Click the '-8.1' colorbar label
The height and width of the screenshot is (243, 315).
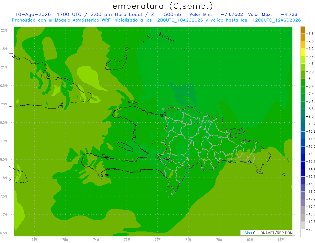click(x=310, y=101)
